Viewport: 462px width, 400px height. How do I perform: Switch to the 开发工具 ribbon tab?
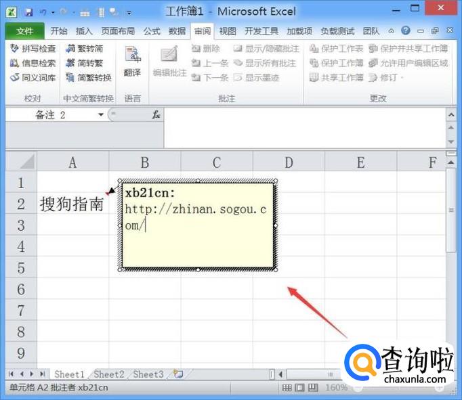(x=261, y=31)
